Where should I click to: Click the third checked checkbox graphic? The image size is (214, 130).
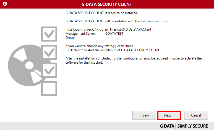49,70
